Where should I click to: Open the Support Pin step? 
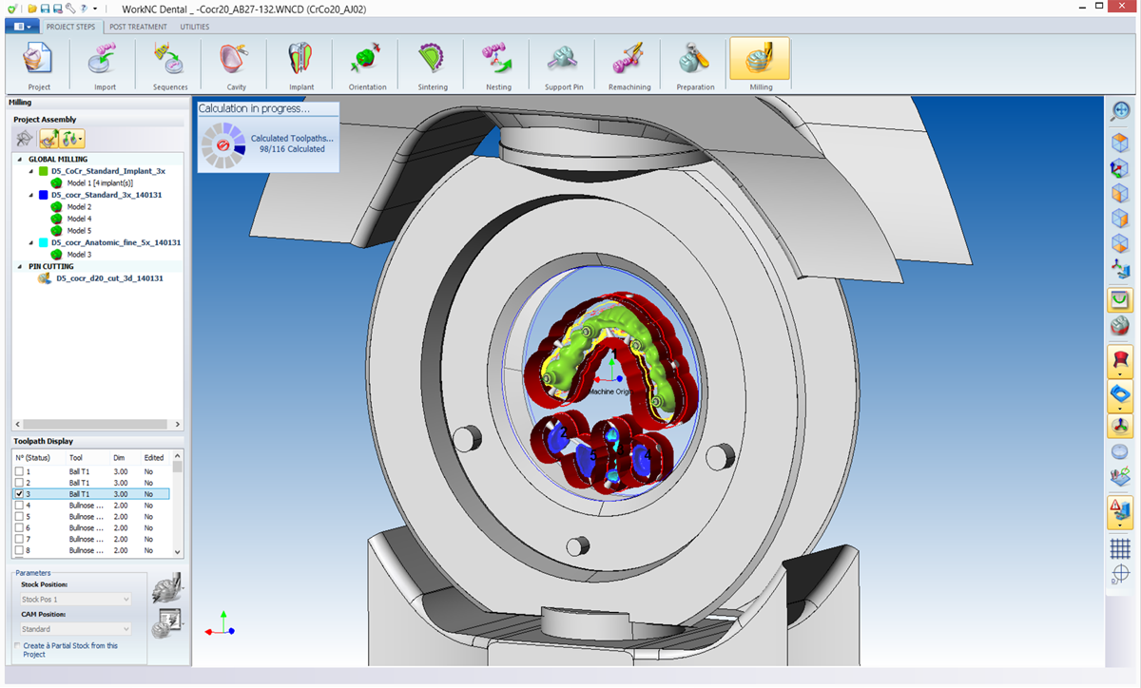coord(564,65)
